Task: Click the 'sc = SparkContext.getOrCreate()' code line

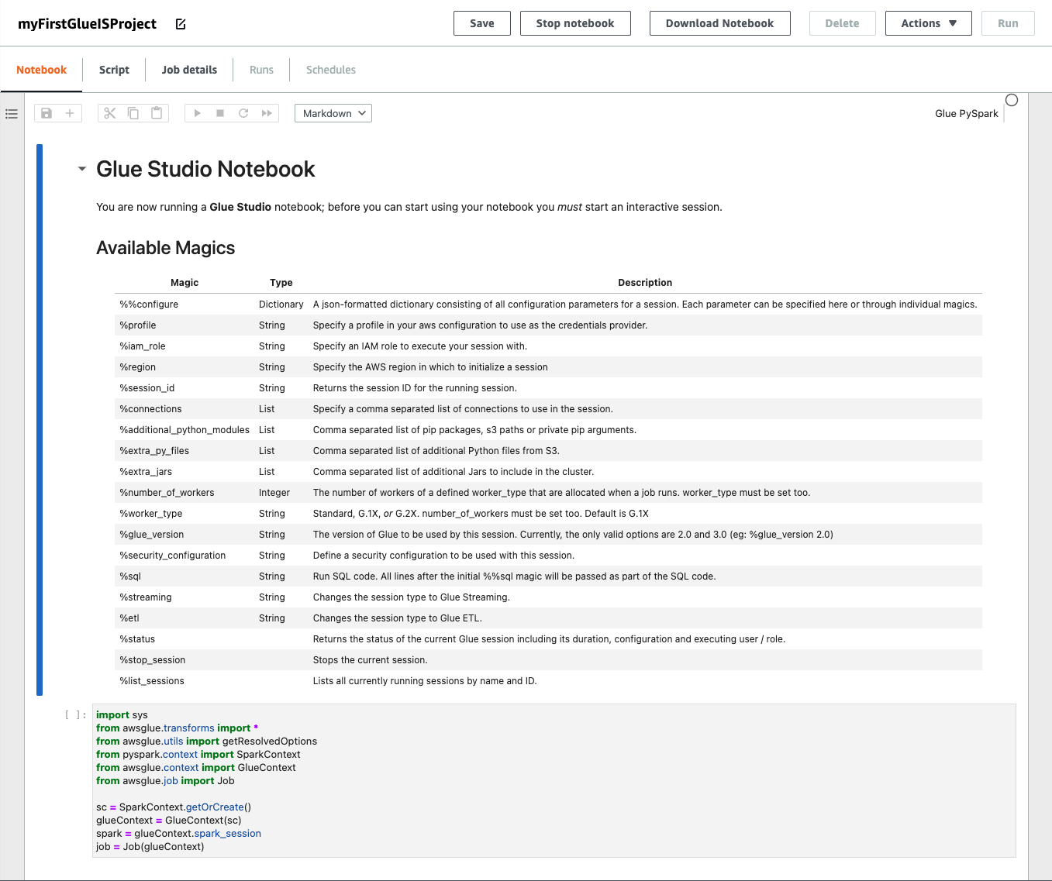Action: tap(174, 807)
